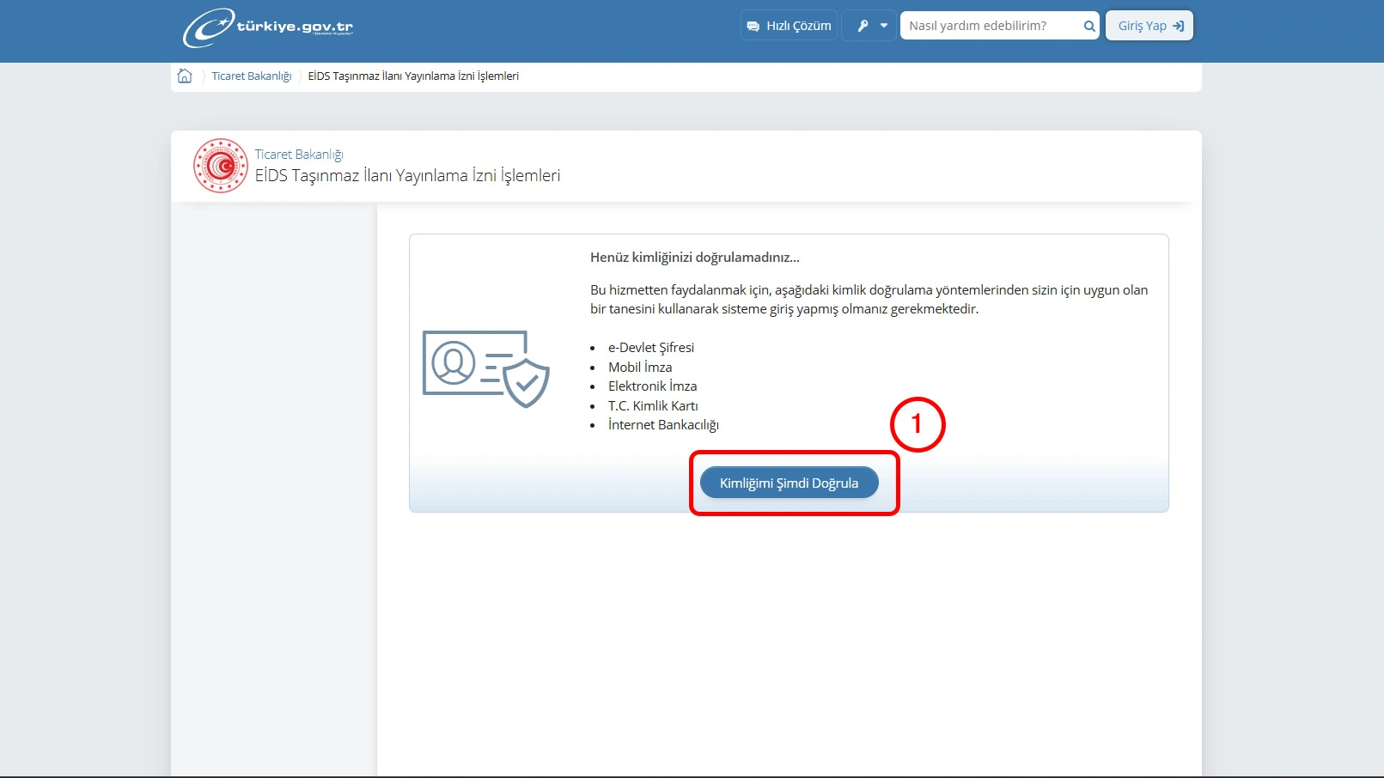Click the Hızlı Çözüm chat bubble icon
The height and width of the screenshot is (778, 1384).
(753, 26)
